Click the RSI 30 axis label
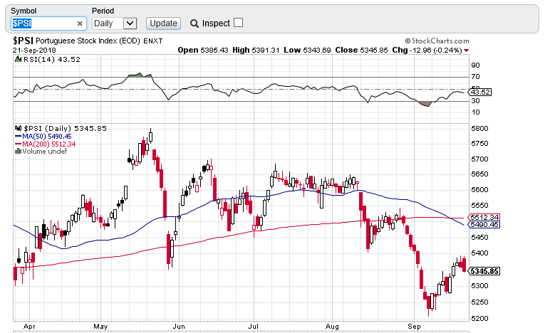Viewport: 545px width, 333px height. pyautogui.click(x=475, y=101)
